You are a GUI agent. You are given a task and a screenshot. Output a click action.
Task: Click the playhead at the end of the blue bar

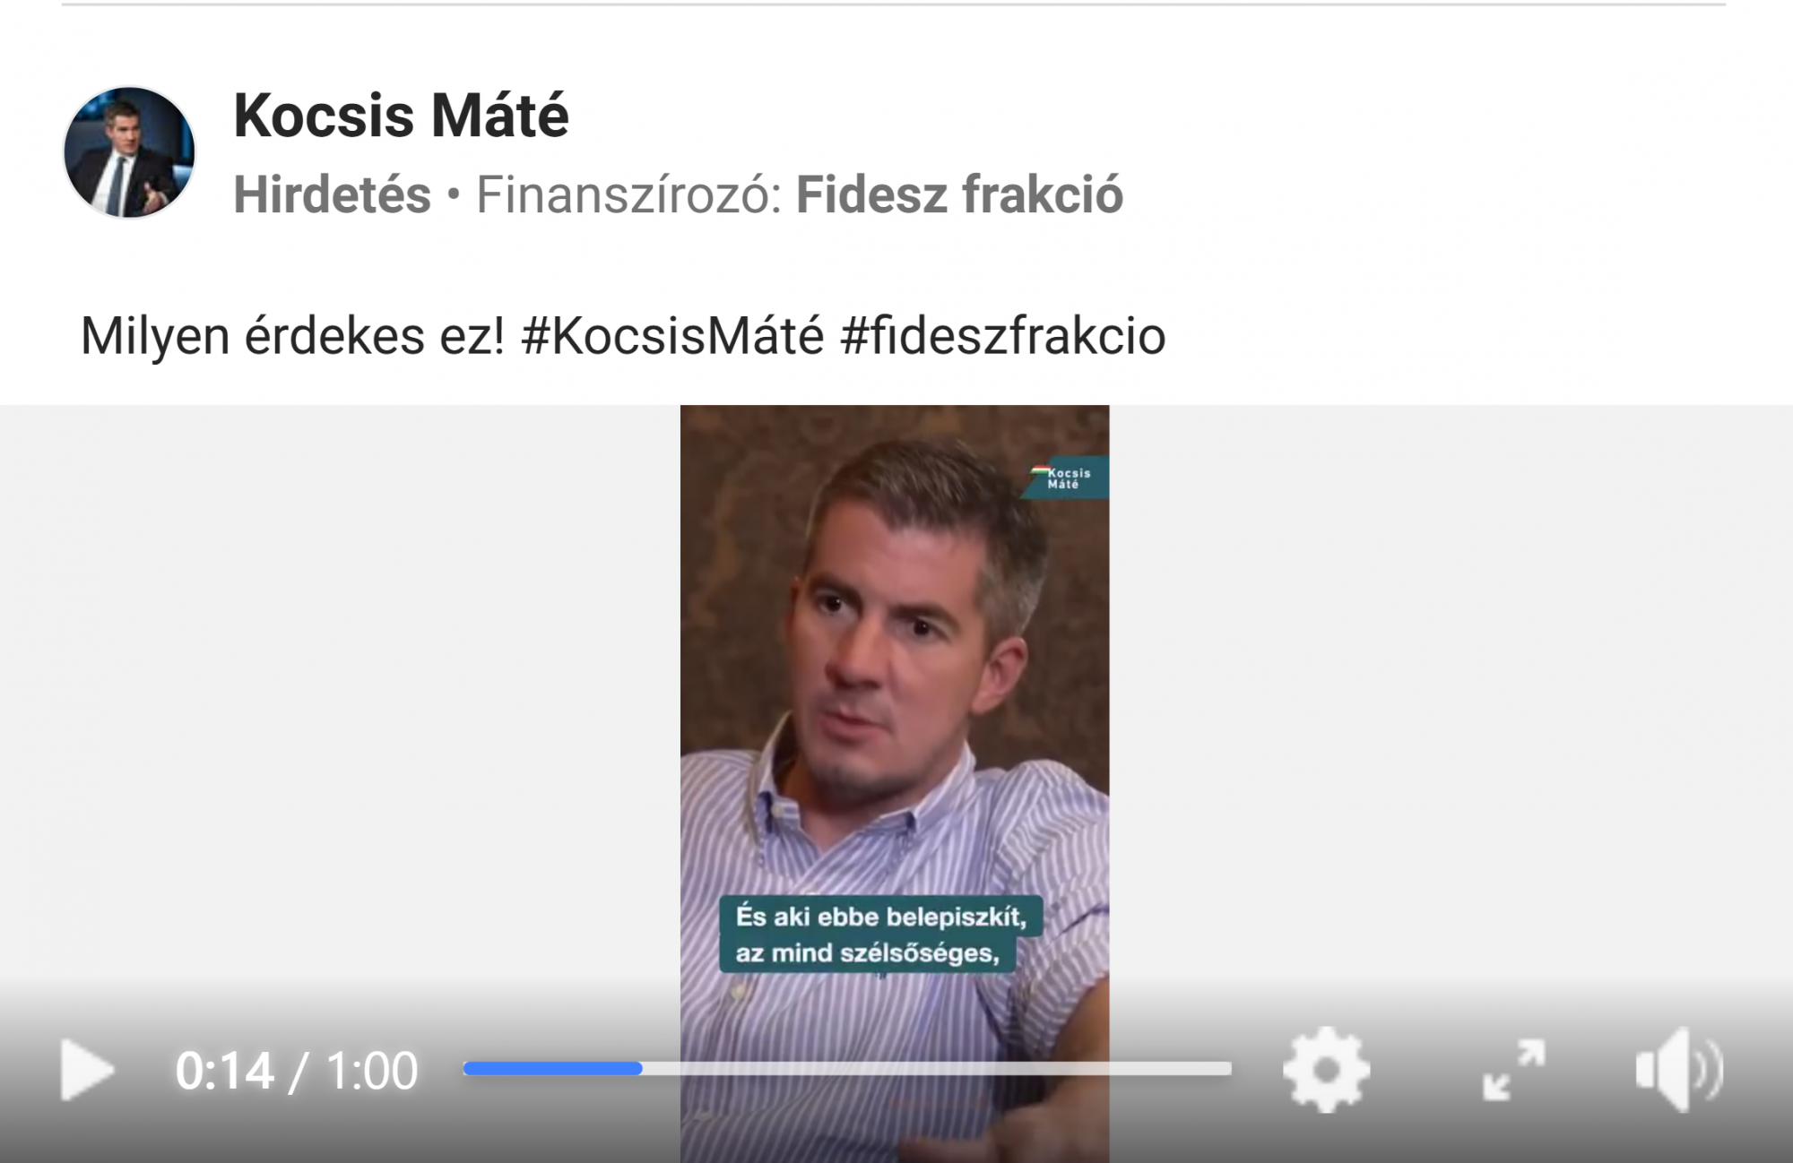(638, 1068)
